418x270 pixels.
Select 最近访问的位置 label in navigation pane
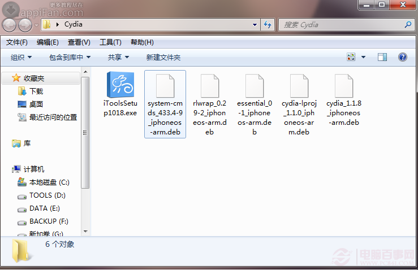point(53,117)
